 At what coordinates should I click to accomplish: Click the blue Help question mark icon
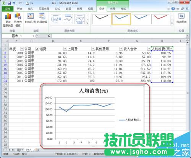[x=173, y=9]
